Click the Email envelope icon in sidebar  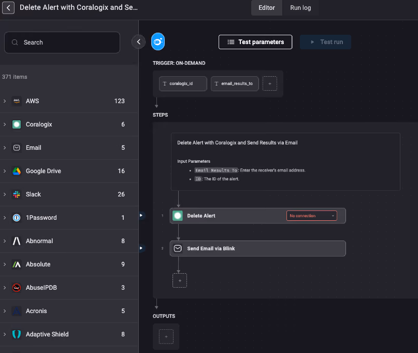[x=17, y=148]
